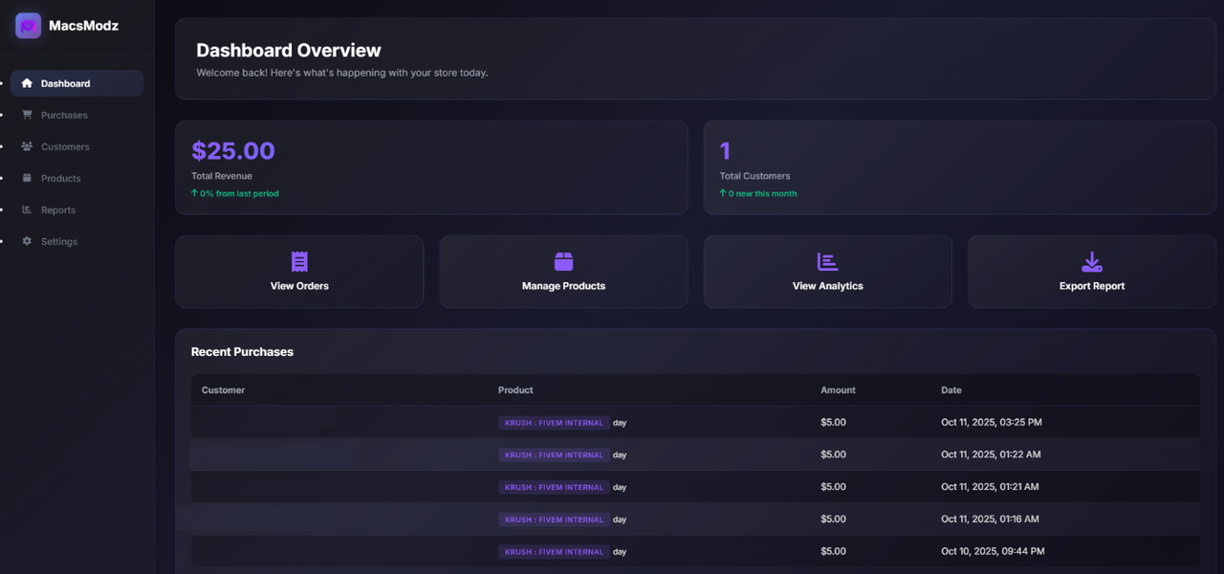Click the MacsModz logo icon
Screen dimensions: 1224x574
28,26
